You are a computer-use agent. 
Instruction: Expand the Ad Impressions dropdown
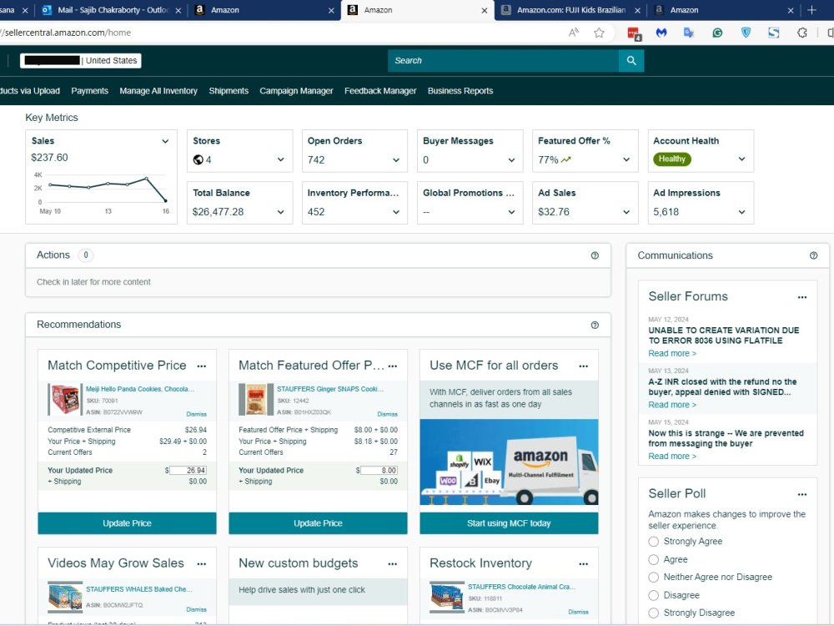point(742,212)
